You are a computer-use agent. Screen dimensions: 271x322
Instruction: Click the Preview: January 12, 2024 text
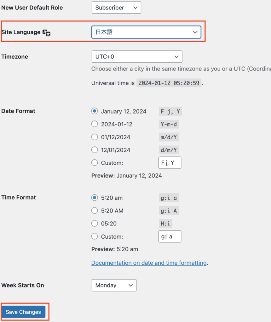[127, 175]
